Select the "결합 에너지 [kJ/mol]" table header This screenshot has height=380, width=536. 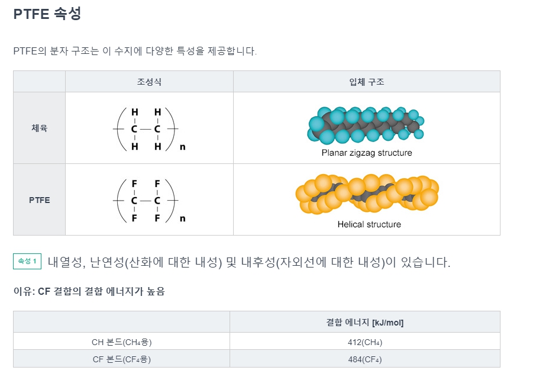(x=364, y=322)
